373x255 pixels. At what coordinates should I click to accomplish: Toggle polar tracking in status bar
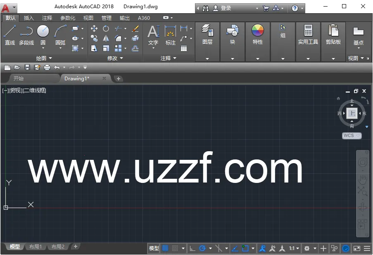click(202, 248)
